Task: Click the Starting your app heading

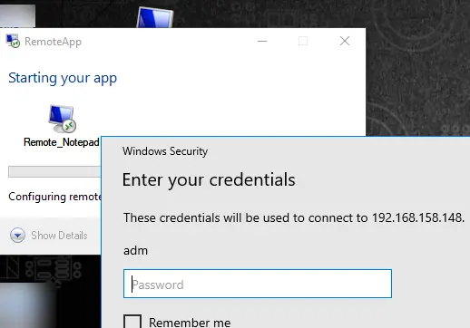Action: click(x=63, y=78)
